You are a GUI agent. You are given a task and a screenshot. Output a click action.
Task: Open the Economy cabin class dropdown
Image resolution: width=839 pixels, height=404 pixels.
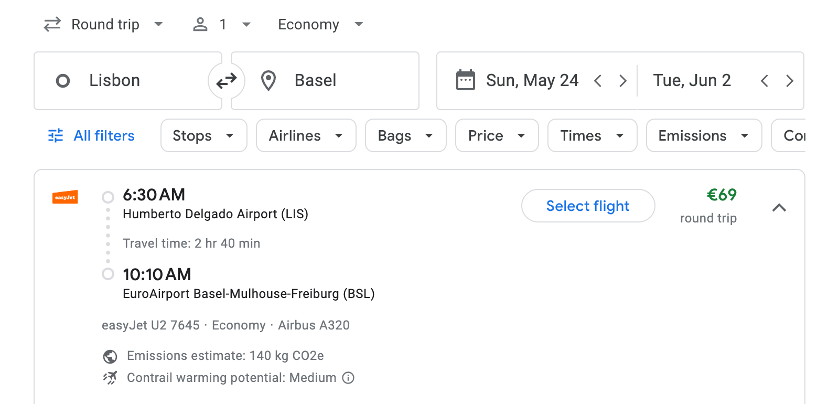pos(320,24)
